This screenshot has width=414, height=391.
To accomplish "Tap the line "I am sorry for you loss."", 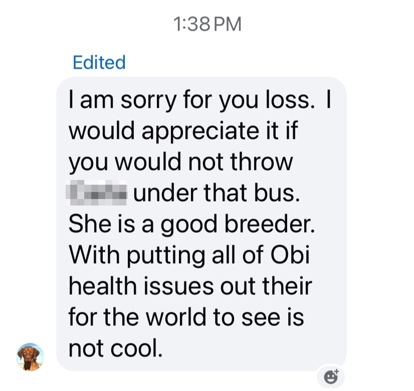I will coord(191,100).
